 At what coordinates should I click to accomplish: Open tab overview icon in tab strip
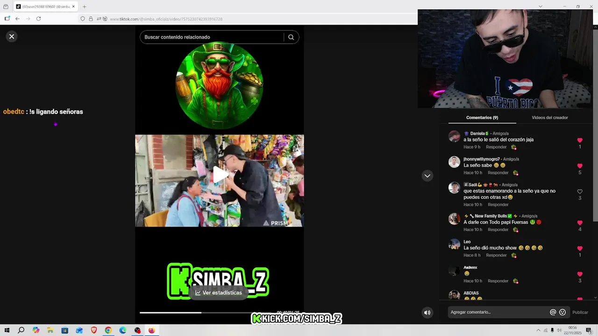pyautogui.click(x=6, y=7)
